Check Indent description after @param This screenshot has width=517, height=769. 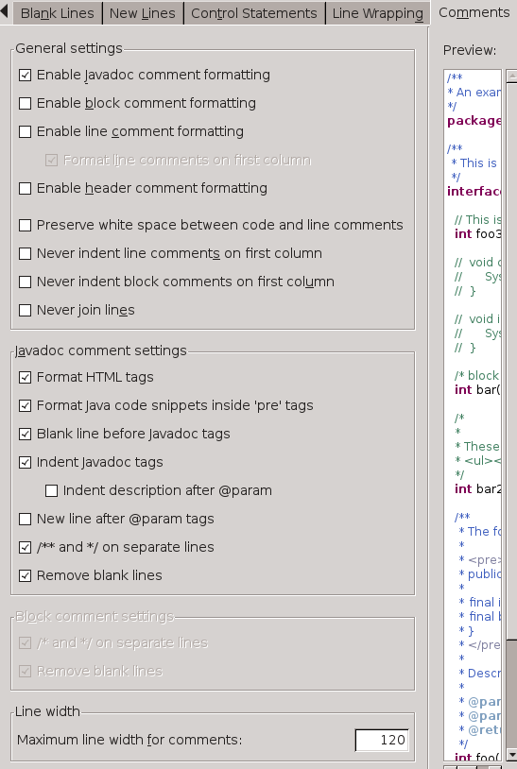[51, 491]
